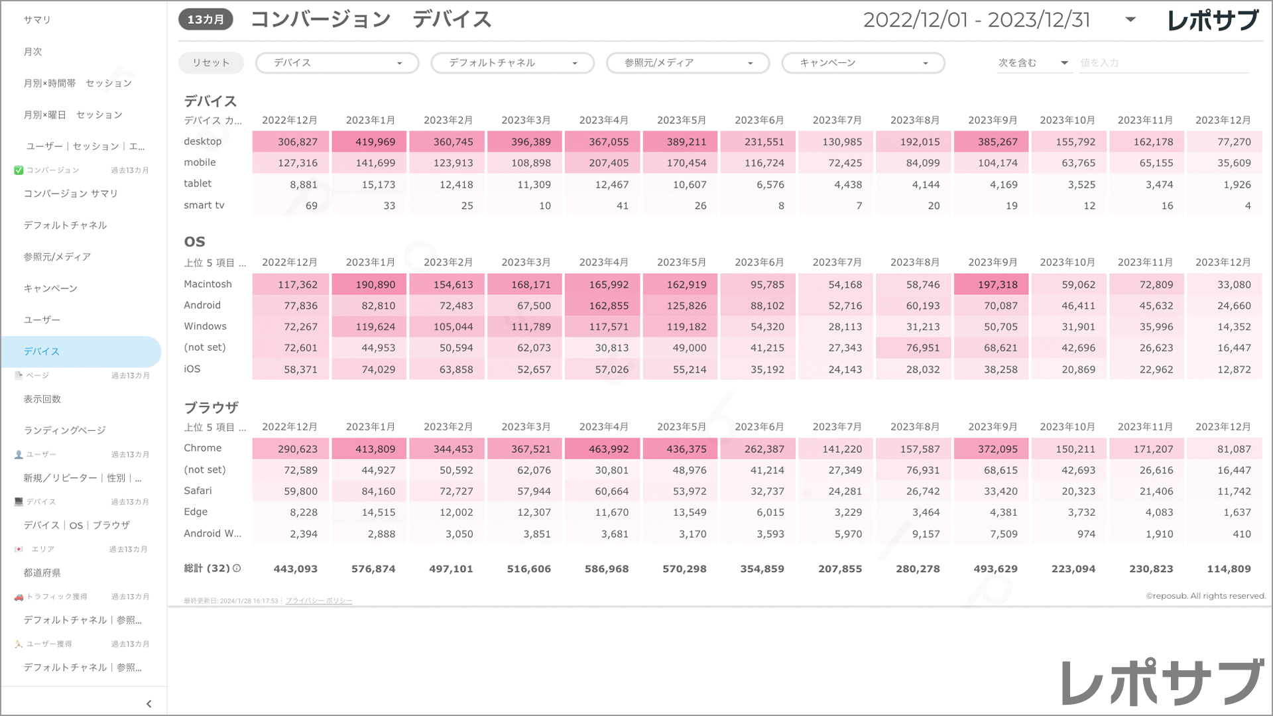Image resolution: width=1273 pixels, height=716 pixels.
Task: Expand the 参照元/メディア filter dropdown
Action: coord(688,63)
